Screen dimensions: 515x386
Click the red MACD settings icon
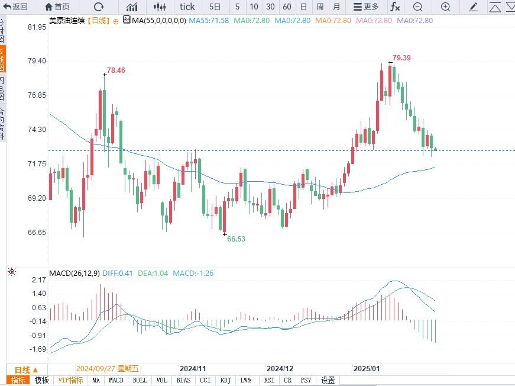(12, 272)
